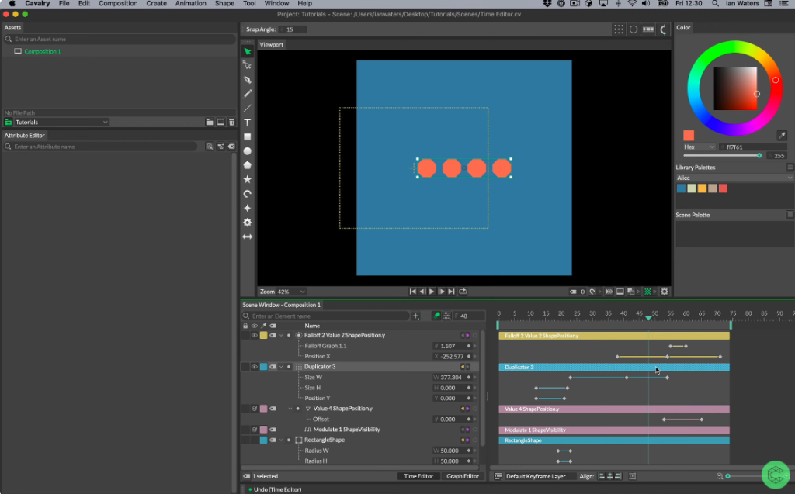
Task: Open viewport settings gear icon
Action: [665, 292]
